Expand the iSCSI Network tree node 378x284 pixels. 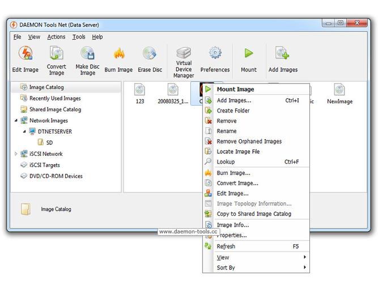pyautogui.click(x=16, y=154)
